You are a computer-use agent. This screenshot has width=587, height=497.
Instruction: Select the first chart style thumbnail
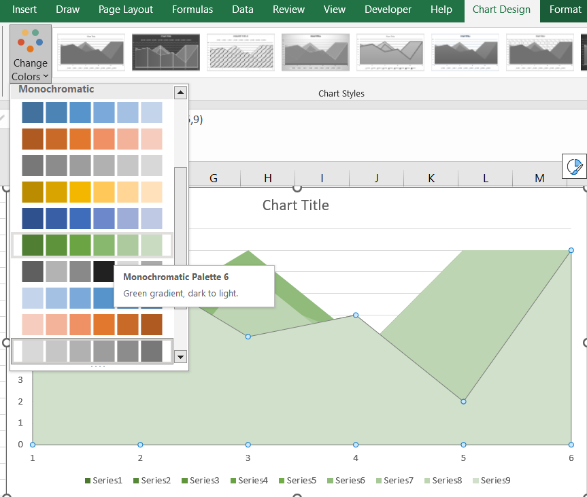(x=91, y=52)
